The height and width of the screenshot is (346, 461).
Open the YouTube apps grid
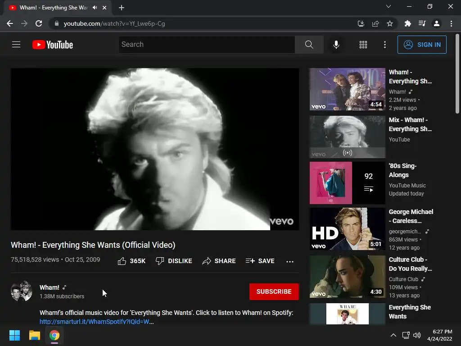[363, 45]
